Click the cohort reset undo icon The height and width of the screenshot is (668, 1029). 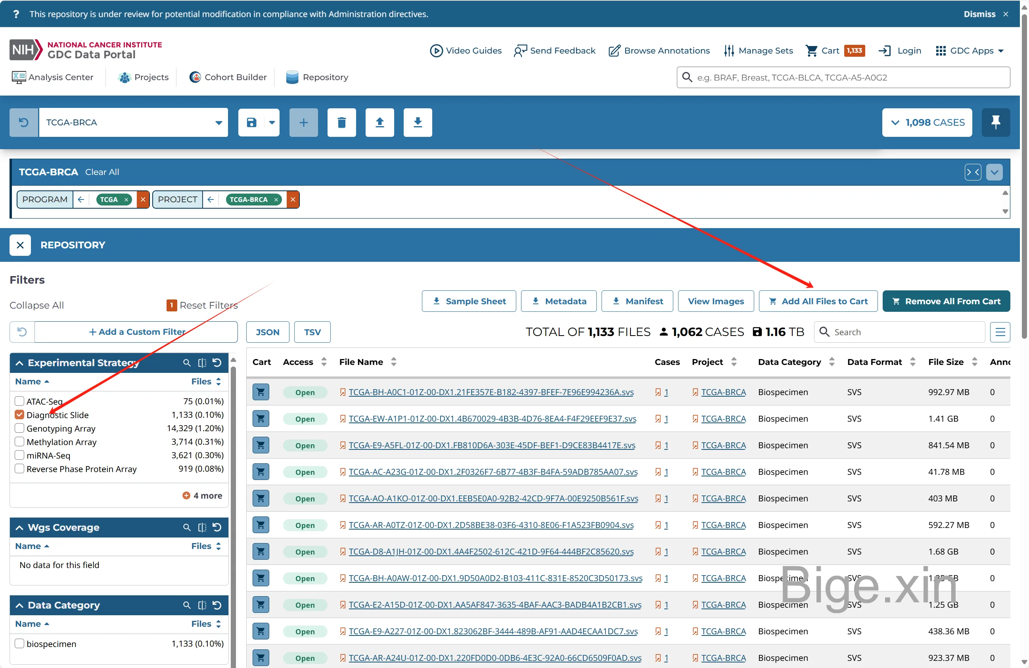[x=24, y=123]
